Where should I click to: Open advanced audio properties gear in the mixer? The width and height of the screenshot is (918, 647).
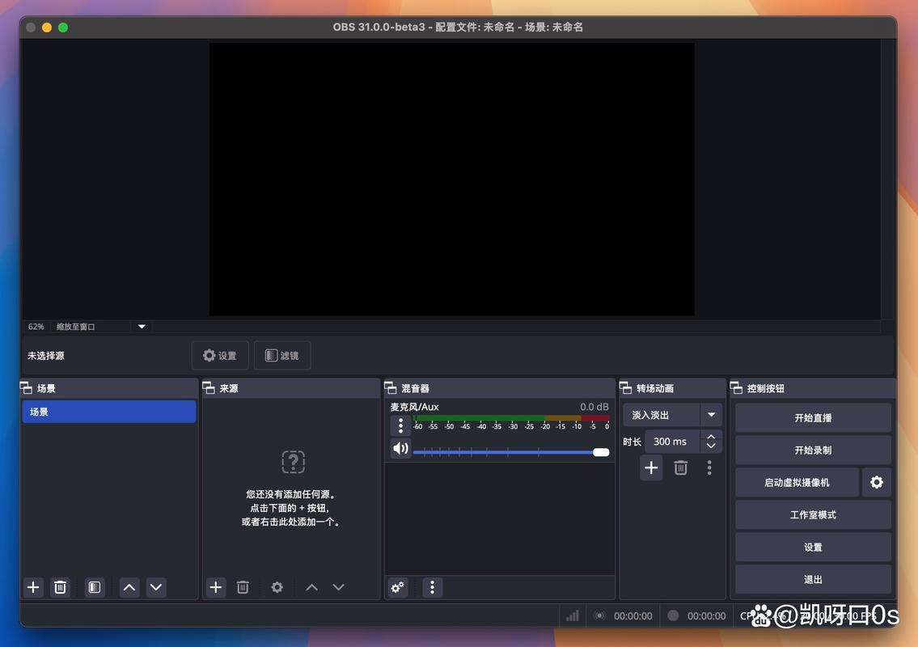tap(397, 587)
